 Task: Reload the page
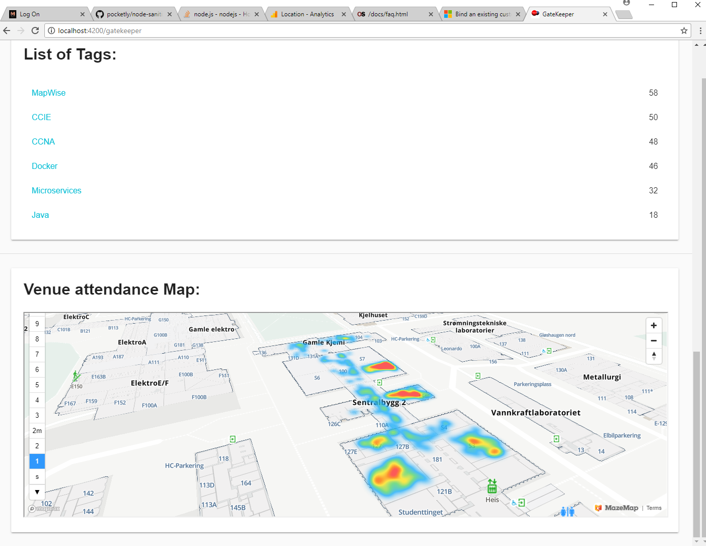coord(35,31)
